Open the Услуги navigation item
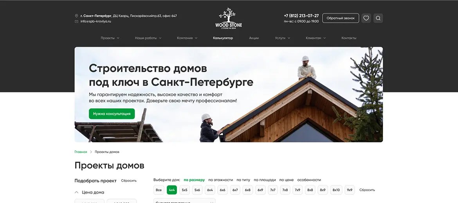 [280, 38]
